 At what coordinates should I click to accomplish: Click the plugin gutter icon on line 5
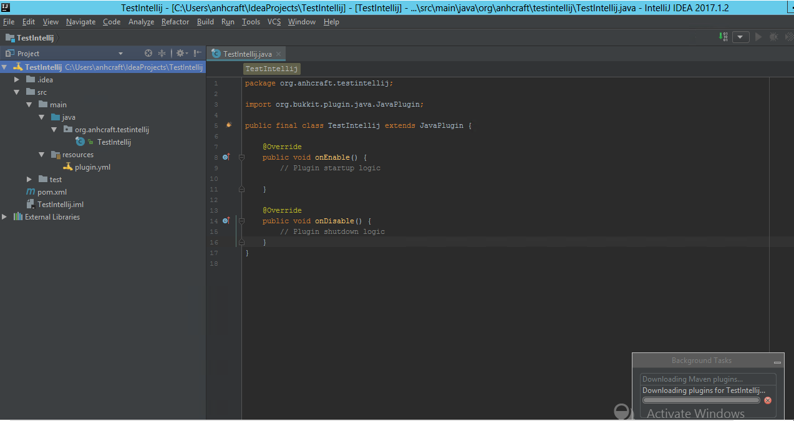pyautogui.click(x=229, y=125)
